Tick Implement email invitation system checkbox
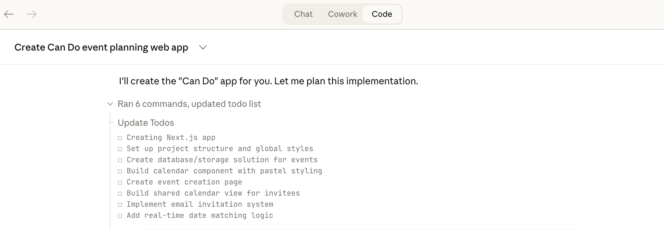Viewport: 664px width, 230px height. tap(120, 205)
